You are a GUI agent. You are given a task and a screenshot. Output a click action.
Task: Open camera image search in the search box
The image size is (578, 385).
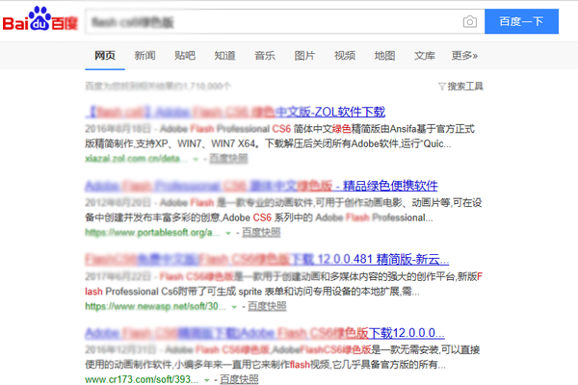point(469,21)
